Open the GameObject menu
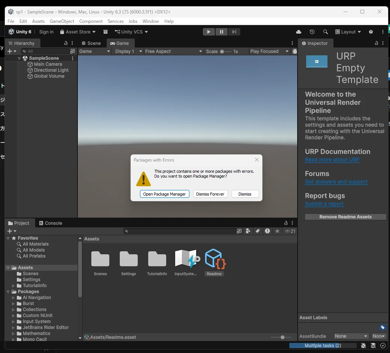This screenshot has height=353, width=390. click(62, 21)
